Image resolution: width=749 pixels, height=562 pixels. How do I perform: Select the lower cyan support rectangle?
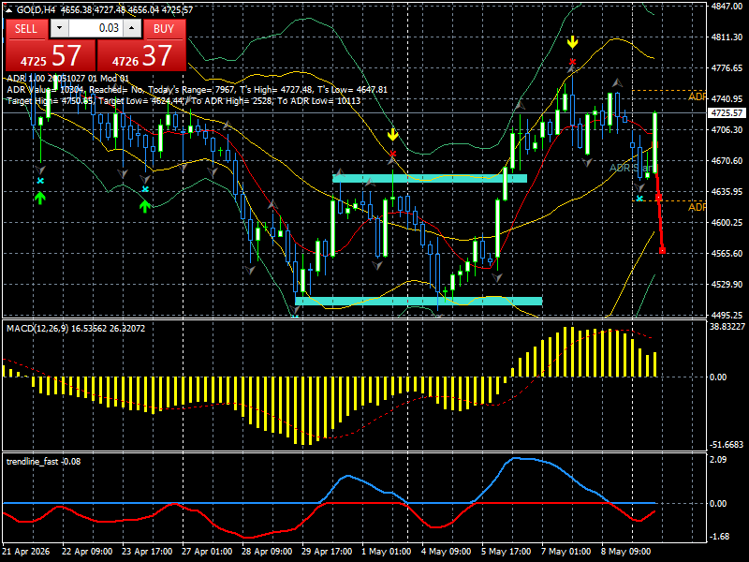click(419, 301)
